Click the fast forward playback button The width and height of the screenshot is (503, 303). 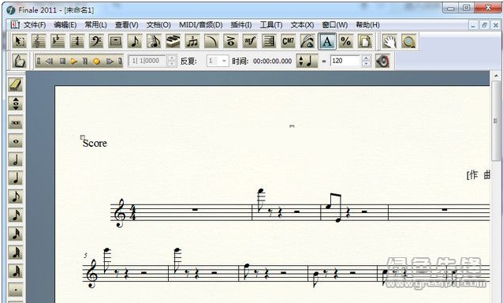tap(110, 61)
